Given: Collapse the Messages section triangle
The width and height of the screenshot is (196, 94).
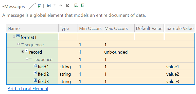Looking at the screenshot, I should 3,7.
